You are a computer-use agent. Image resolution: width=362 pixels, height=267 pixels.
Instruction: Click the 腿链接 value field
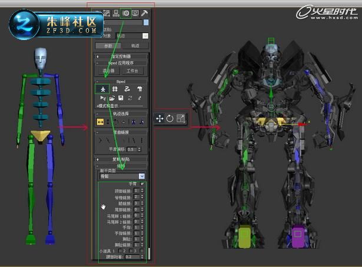137,203
